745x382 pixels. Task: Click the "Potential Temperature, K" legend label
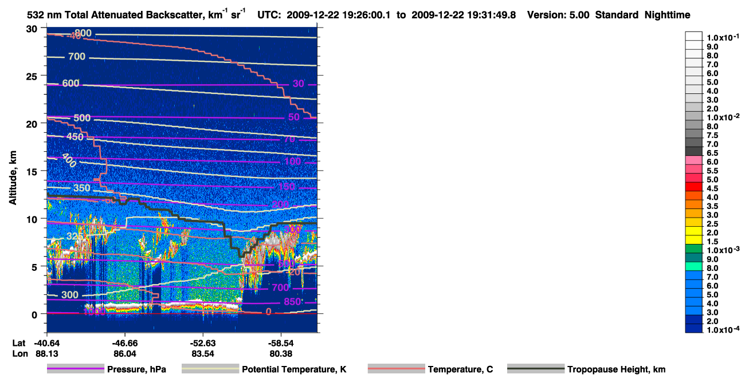click(x=294, y=370)
